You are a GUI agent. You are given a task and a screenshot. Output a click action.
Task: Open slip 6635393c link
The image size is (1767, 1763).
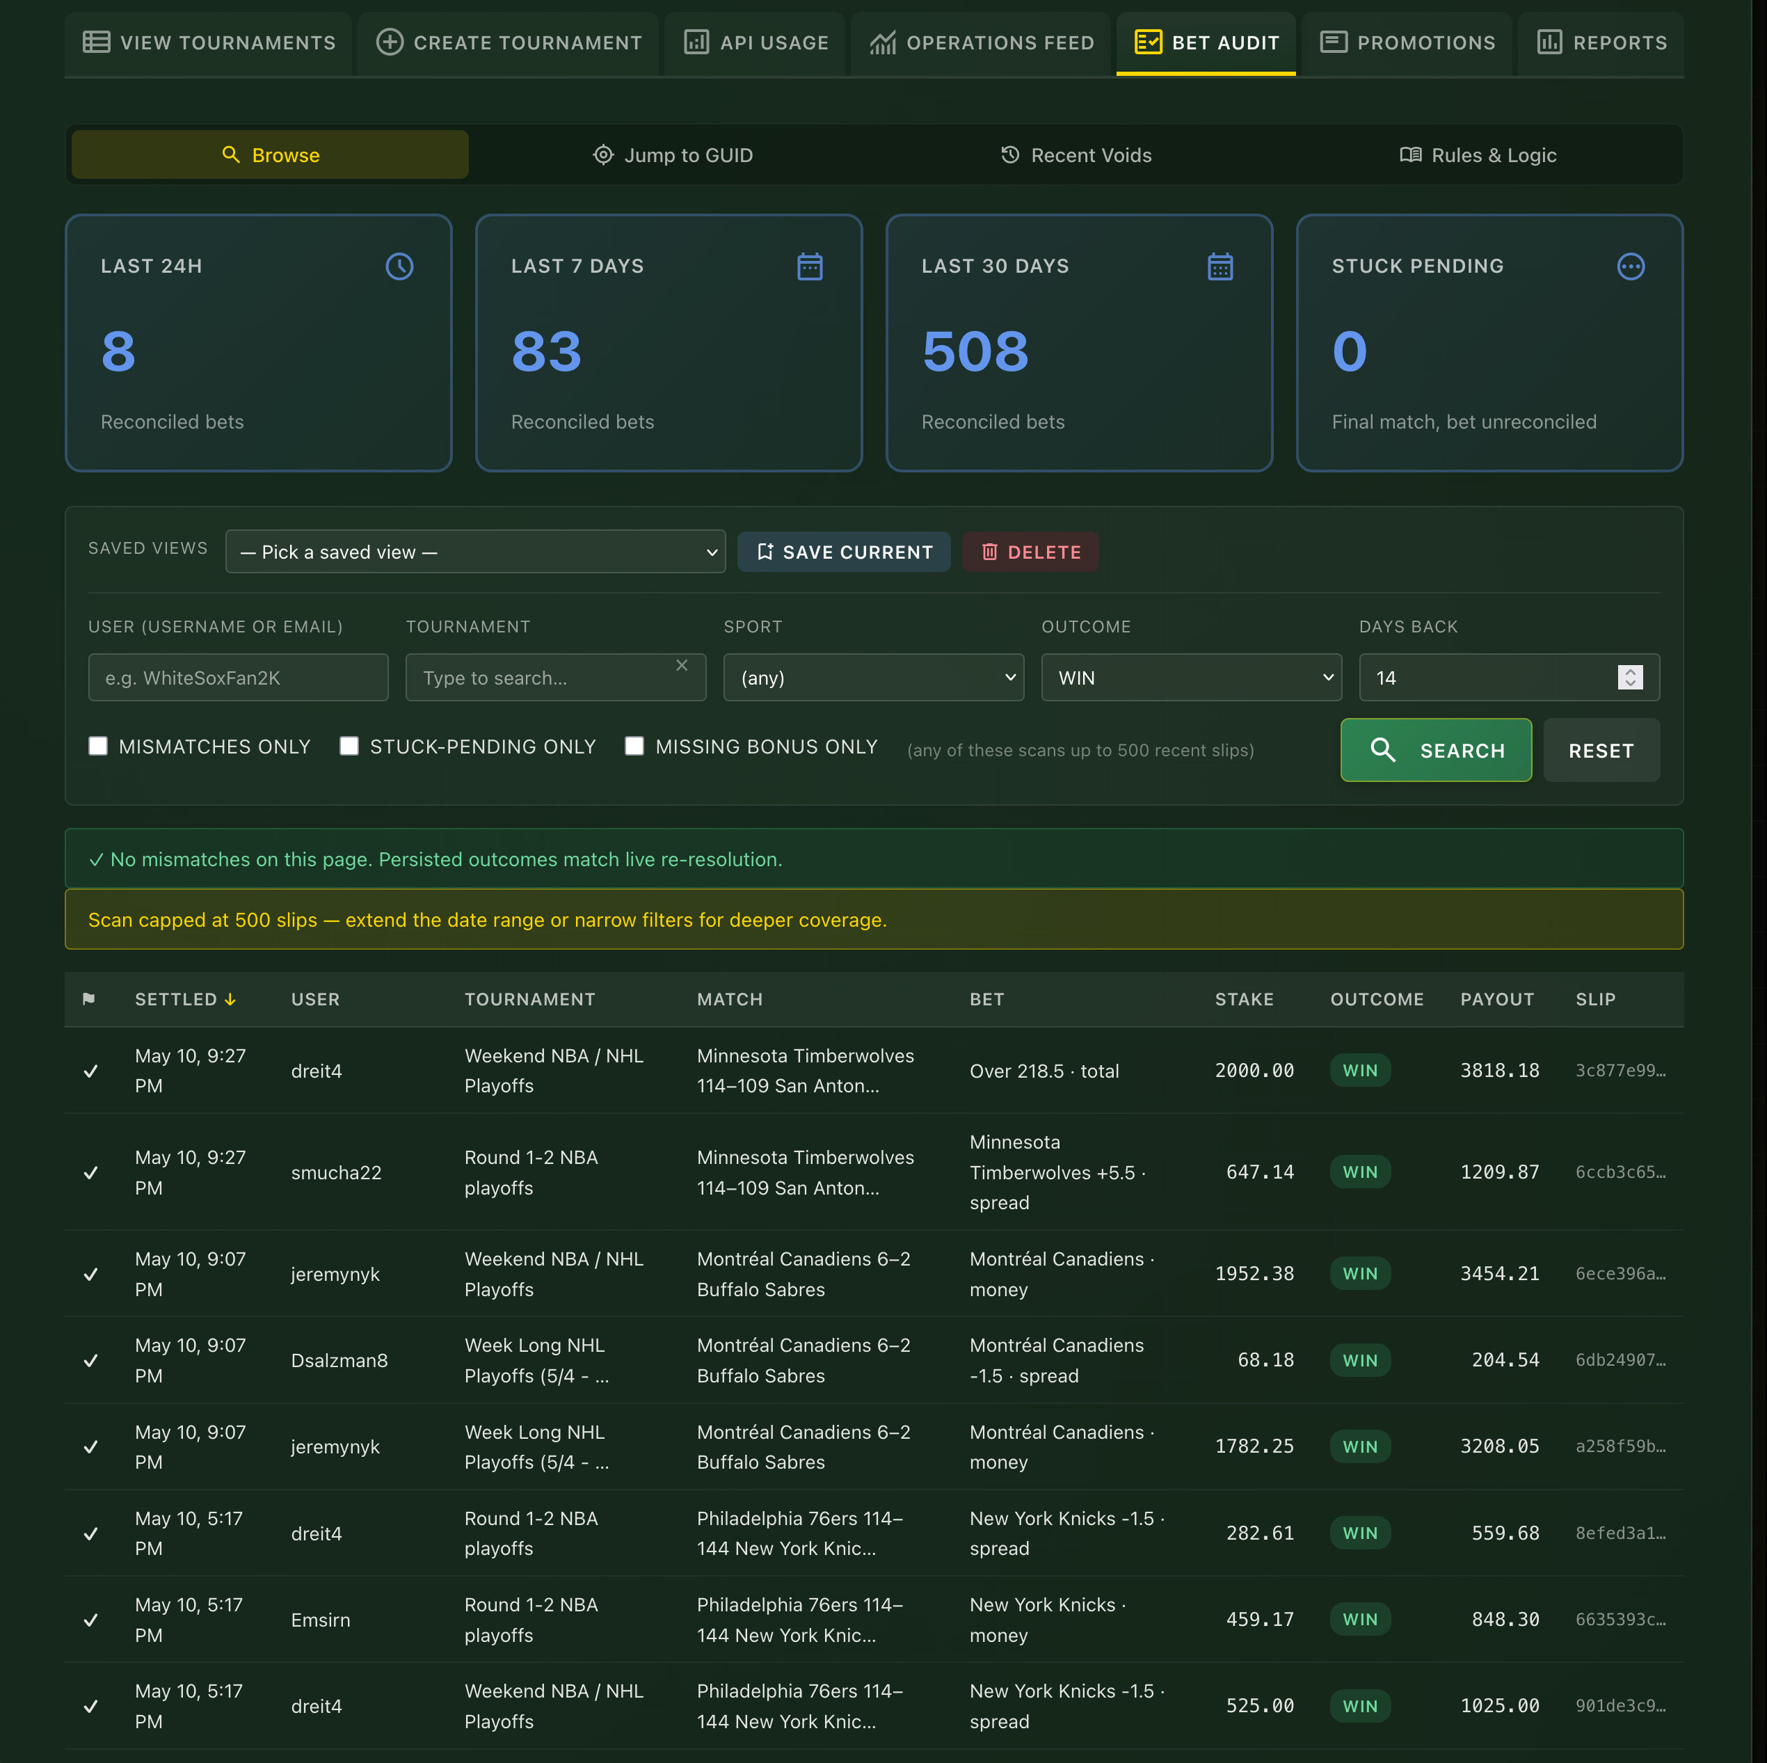pyautogui.click(x=1620, y=1620)
